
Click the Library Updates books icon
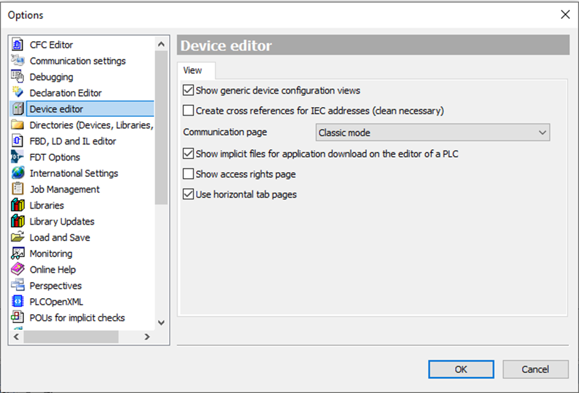click(18, 221)
